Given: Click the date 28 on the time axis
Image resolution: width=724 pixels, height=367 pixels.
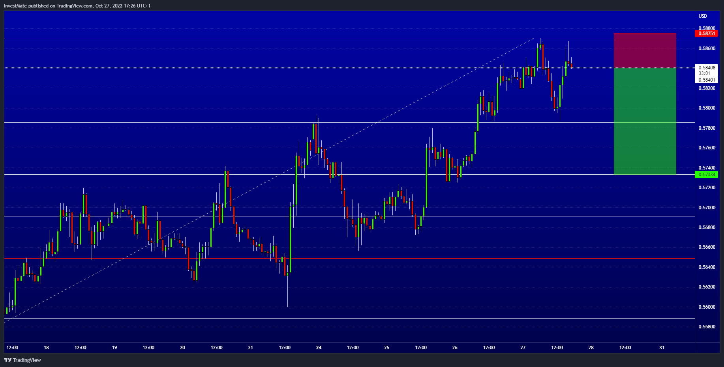Looking at the screenshot, I should pyautogui.click(x=591, y=348).
